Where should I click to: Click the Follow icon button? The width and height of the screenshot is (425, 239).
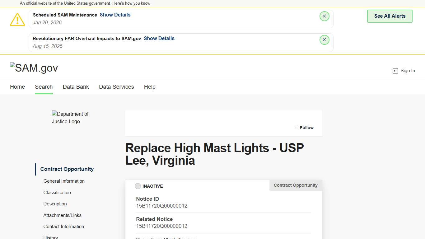coord(297,128)
